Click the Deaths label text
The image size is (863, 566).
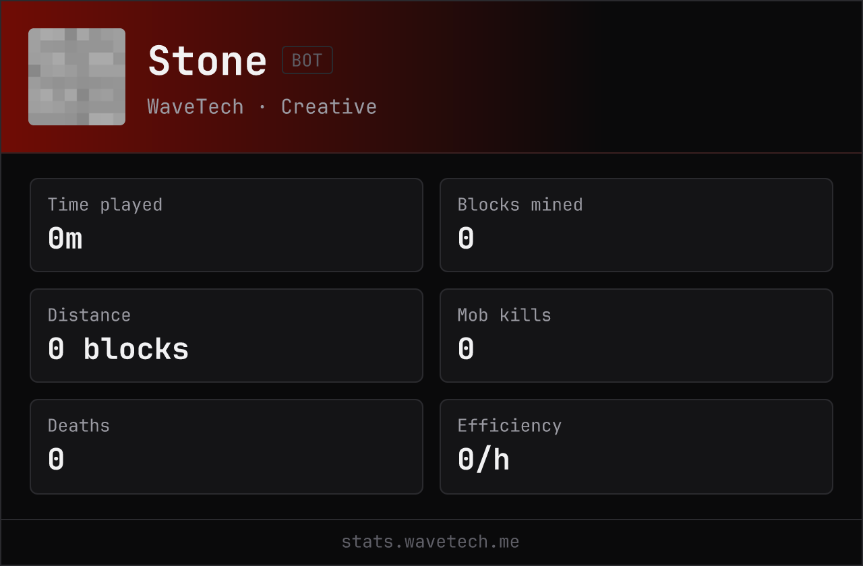coord(79,426)
